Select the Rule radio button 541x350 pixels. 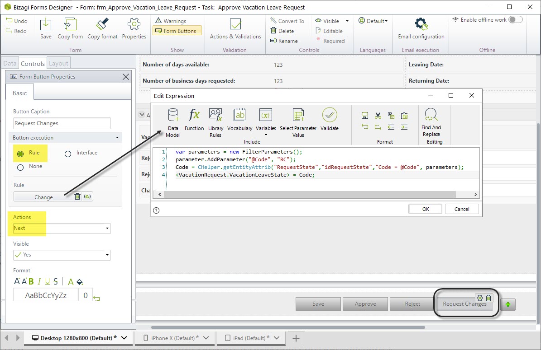tap(20, 154)
